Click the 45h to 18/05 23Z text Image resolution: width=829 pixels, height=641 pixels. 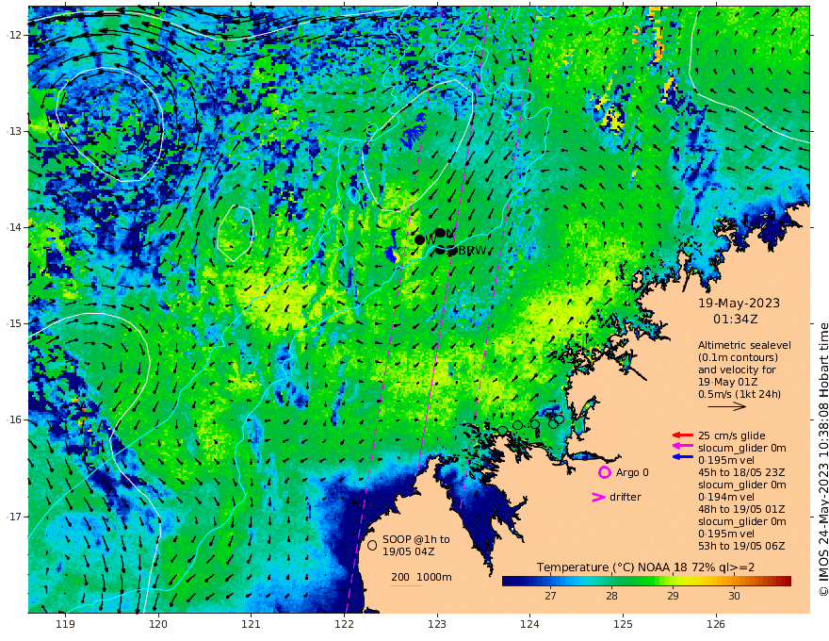pyautogui.click(x=741, y=472)
